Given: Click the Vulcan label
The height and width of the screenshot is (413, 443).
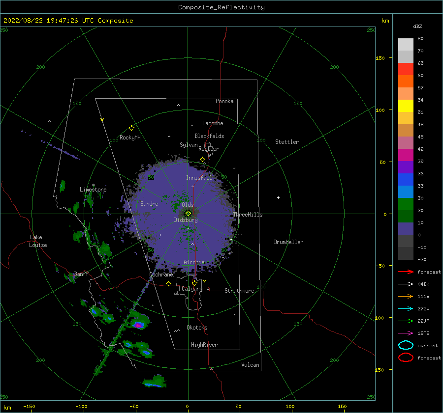Looking at the screenshot, I should 251,365.
